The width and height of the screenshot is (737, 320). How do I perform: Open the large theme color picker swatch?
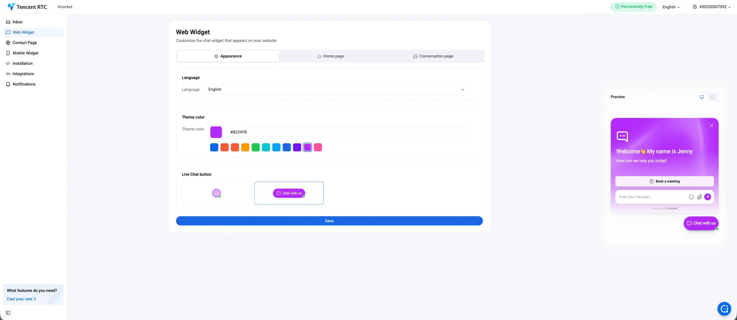216,132
